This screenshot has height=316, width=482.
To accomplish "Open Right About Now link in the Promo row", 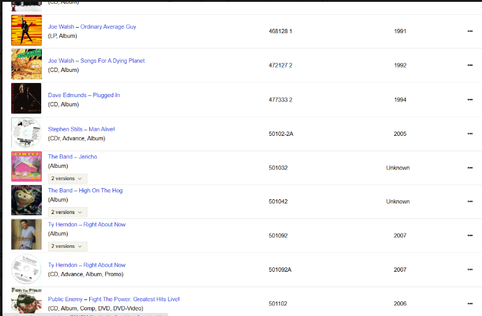I will coord(105,265).
